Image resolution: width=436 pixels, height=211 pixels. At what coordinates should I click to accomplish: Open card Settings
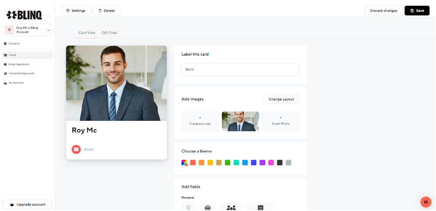(76, 11)
